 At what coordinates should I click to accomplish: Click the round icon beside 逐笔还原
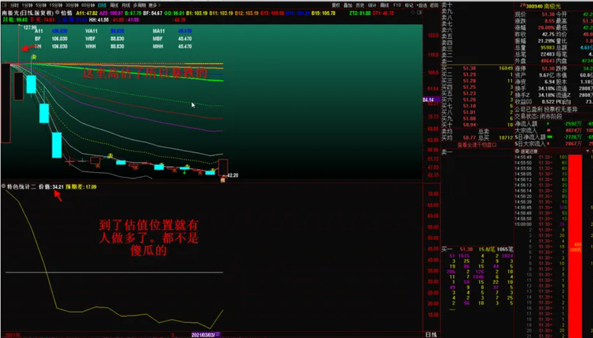[516, 151]
